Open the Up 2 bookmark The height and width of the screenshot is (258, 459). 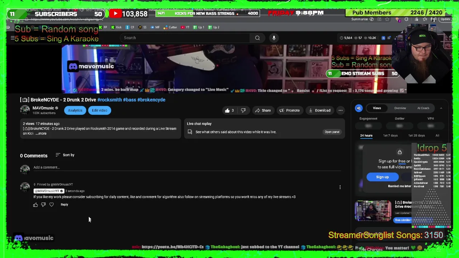[214, 27]
